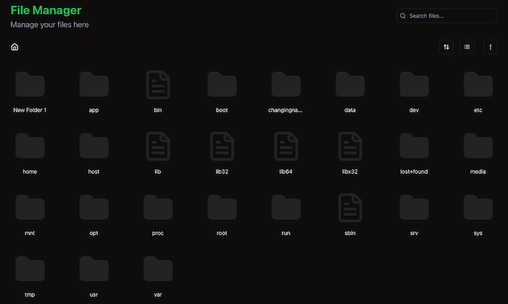
Task: Select the lib64 file icon
Action: pos(286,146)
